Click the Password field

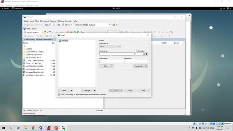click(136, 61)
